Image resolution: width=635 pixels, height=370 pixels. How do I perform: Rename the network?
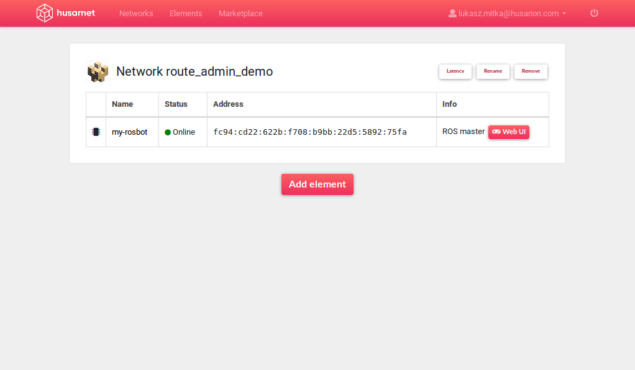pos(493,71)
